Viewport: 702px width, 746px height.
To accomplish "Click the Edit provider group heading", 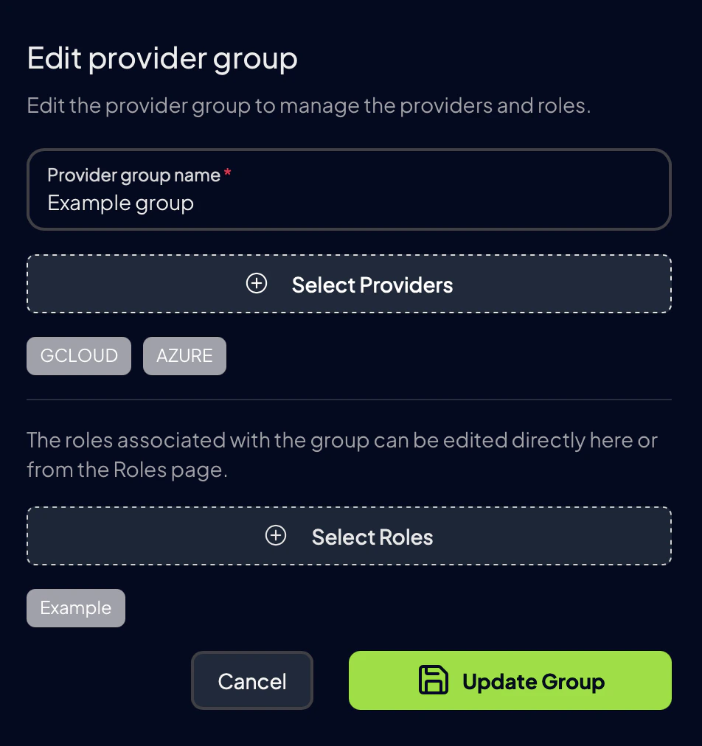I will pyautogui.click(x=161, y=57).
